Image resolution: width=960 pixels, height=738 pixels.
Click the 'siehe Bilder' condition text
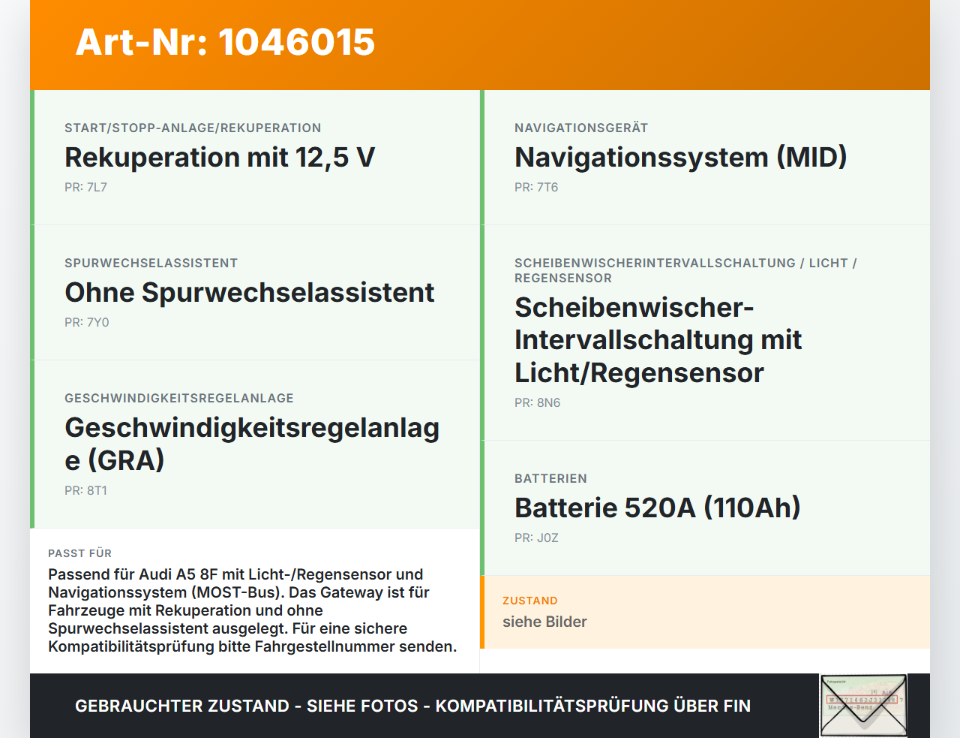(x=544, y=622)
